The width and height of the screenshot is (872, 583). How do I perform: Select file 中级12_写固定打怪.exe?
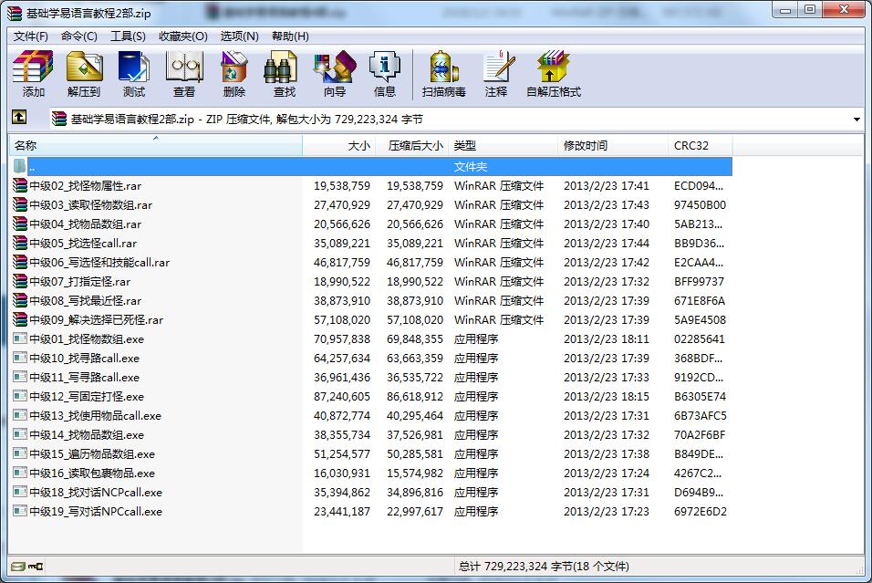point(87,397)
